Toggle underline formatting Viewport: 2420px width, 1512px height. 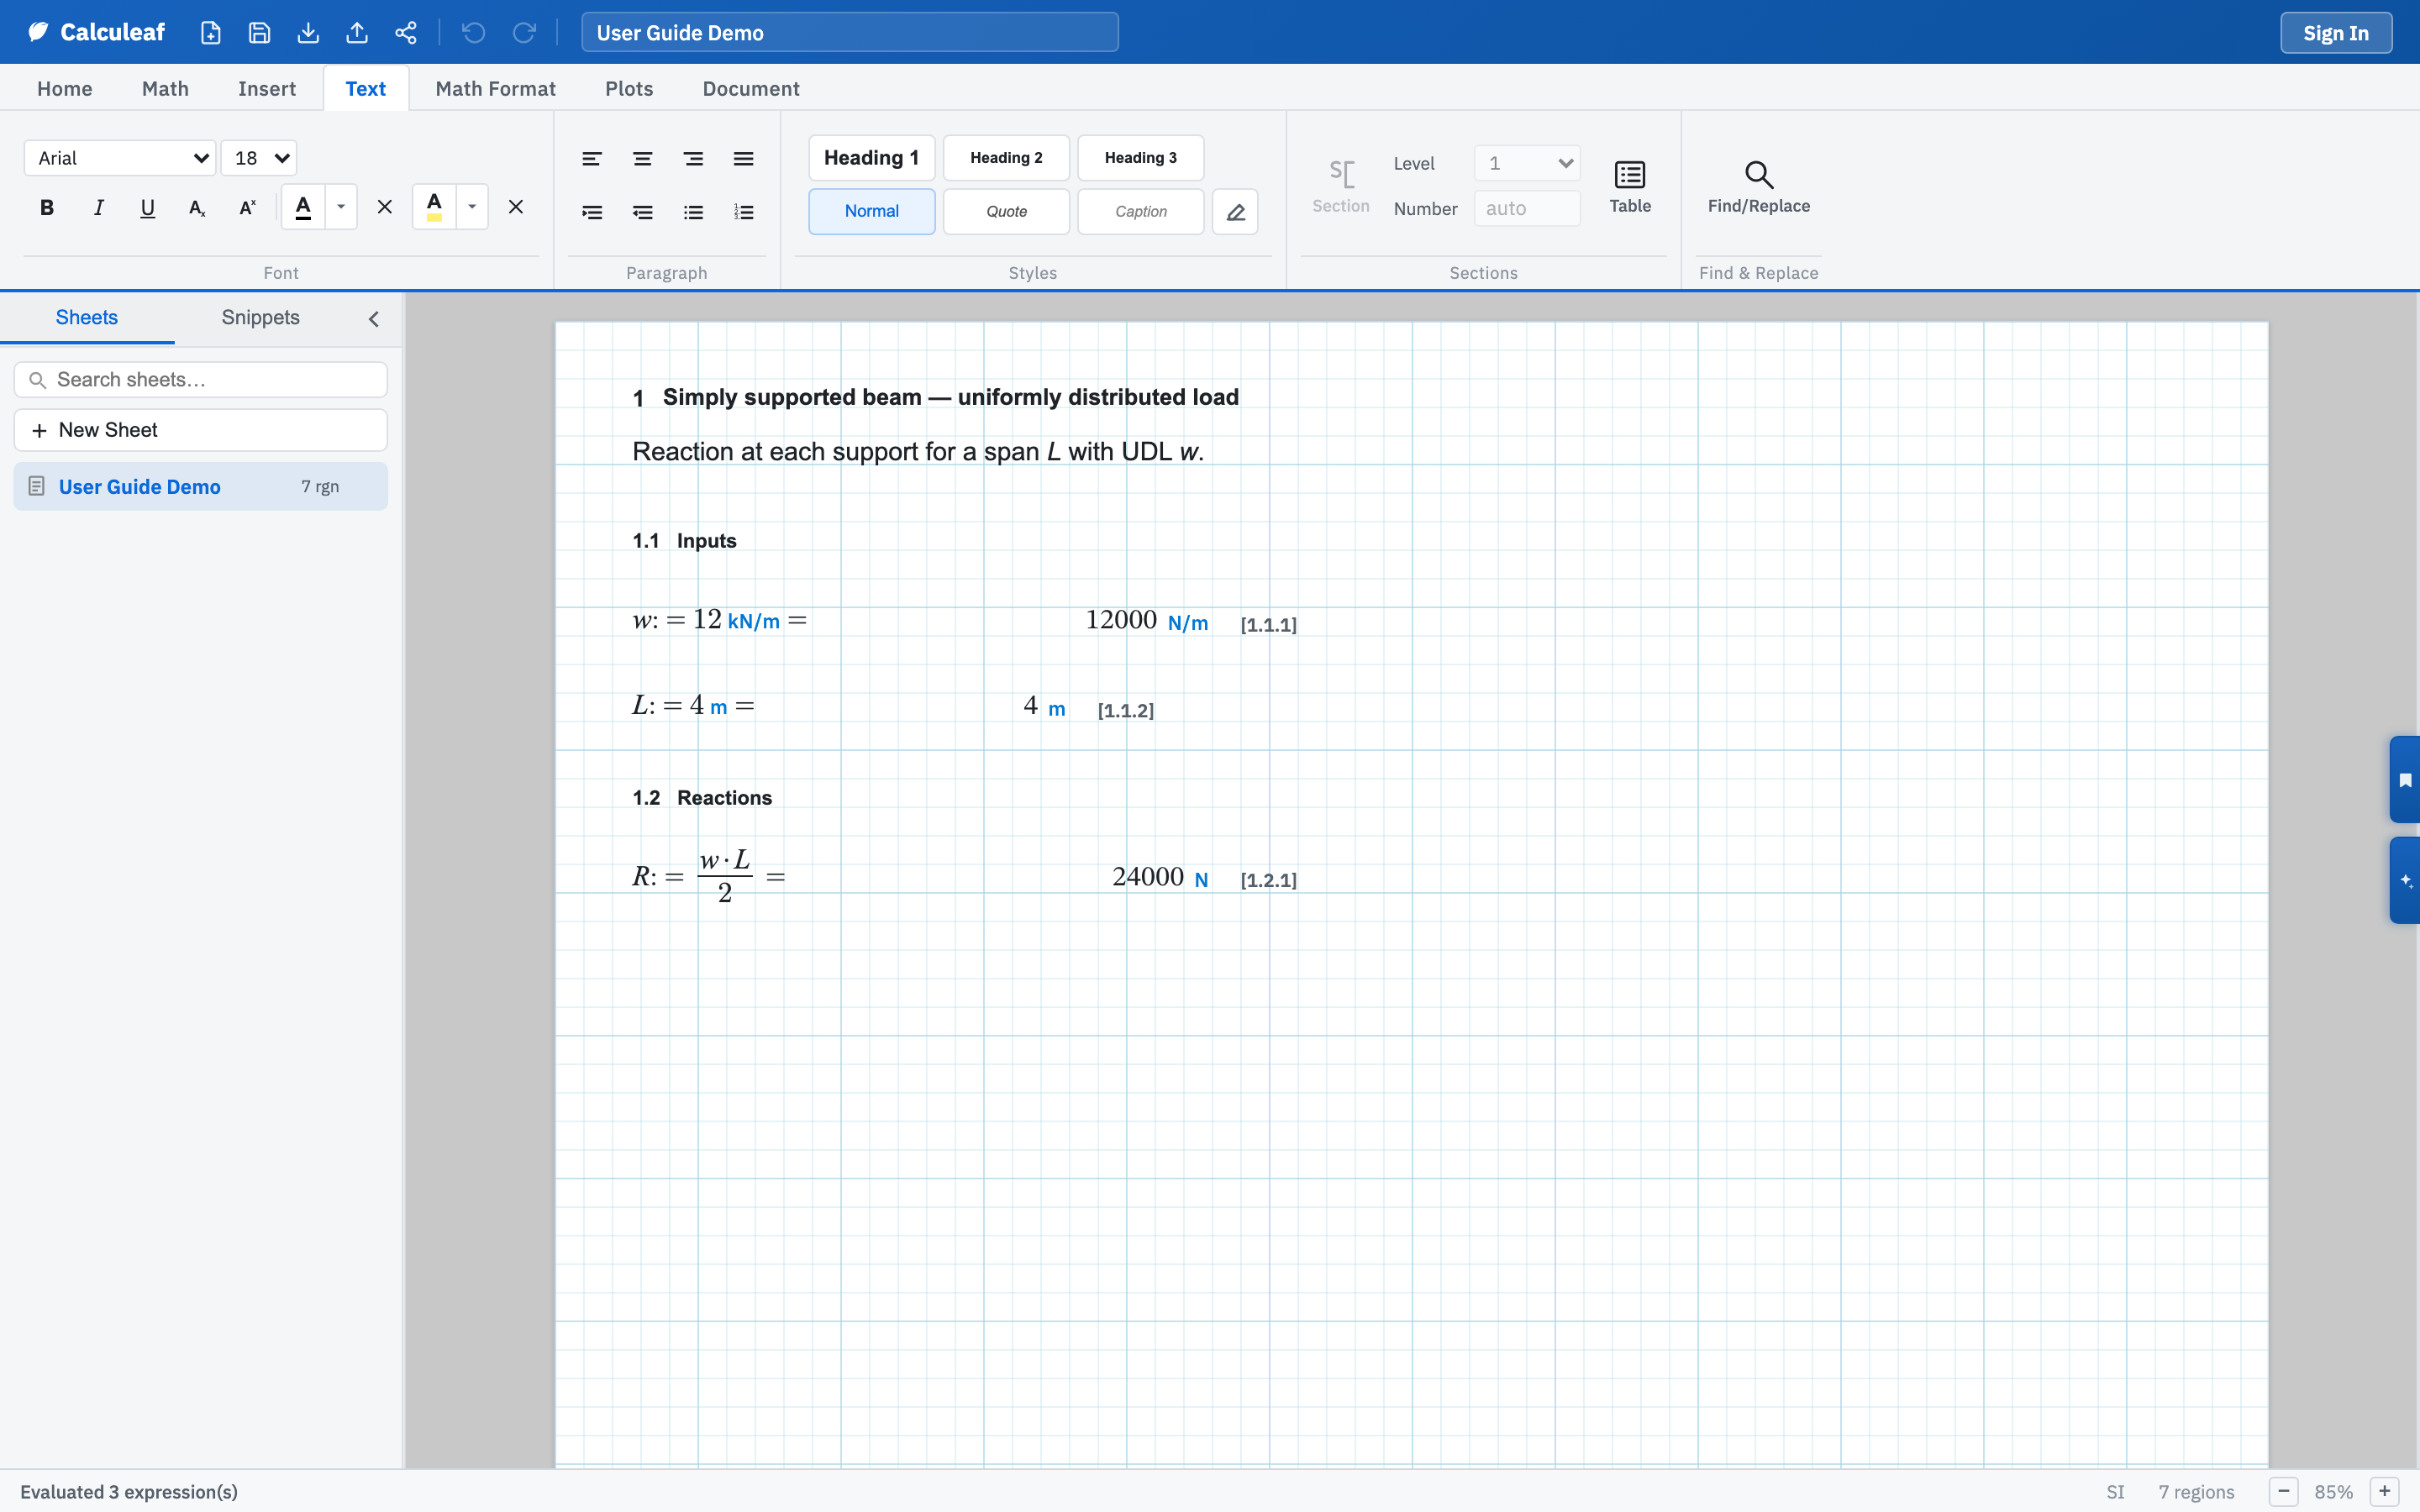coord(148,207)
